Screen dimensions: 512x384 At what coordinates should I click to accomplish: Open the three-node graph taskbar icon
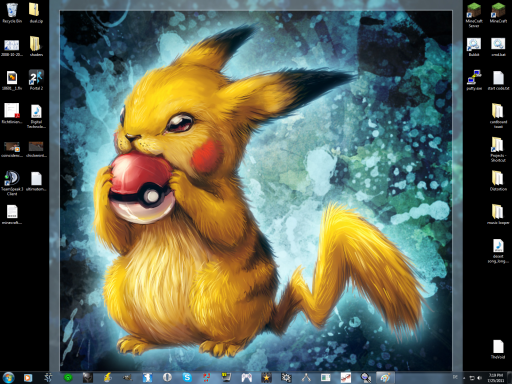306,378
